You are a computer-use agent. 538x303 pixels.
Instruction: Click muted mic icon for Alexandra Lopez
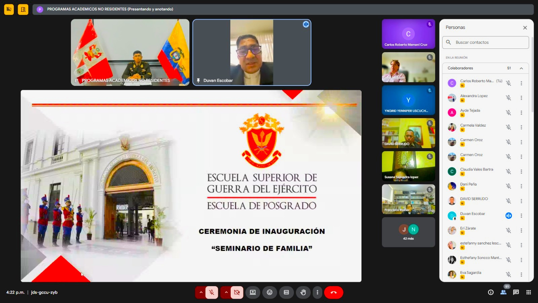coord(508,98)
